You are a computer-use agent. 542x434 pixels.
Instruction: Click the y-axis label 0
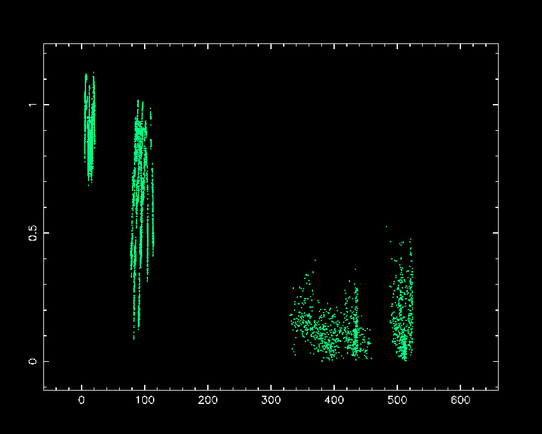(33, 361)
